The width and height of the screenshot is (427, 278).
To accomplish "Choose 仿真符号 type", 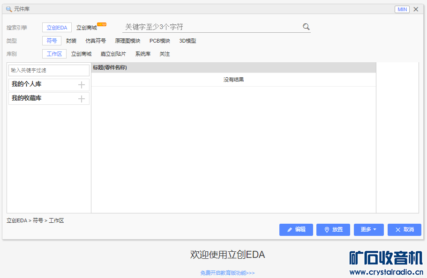I will click(x=96, y=41).
